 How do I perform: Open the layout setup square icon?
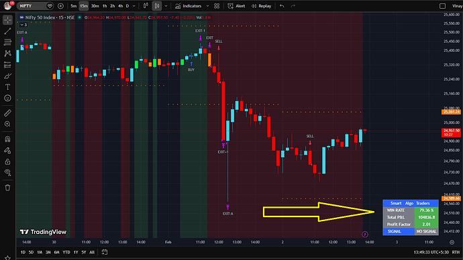pyautogui.click(x=442, y=6)
